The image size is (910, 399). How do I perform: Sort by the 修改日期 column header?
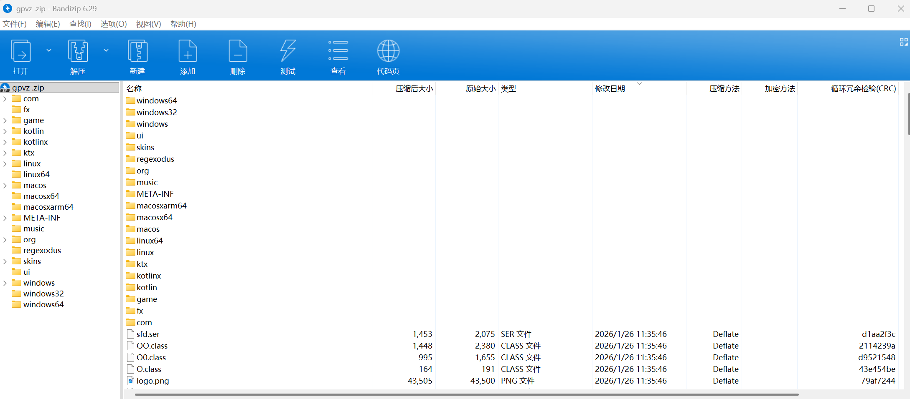point(610,89)
